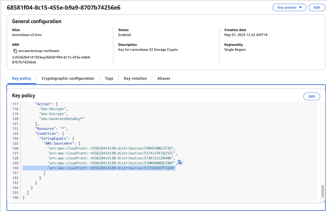Click the Status field label

tap(124, 30)
